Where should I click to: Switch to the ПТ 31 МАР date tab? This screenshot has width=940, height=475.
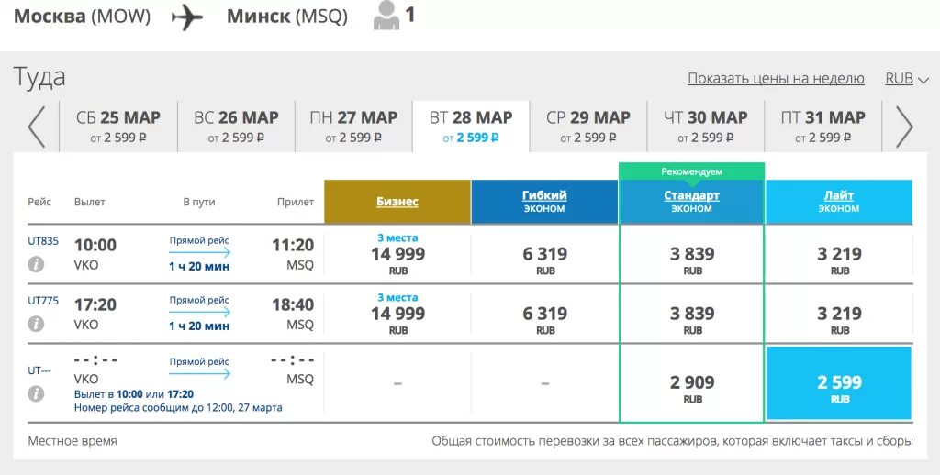(823, 127)
